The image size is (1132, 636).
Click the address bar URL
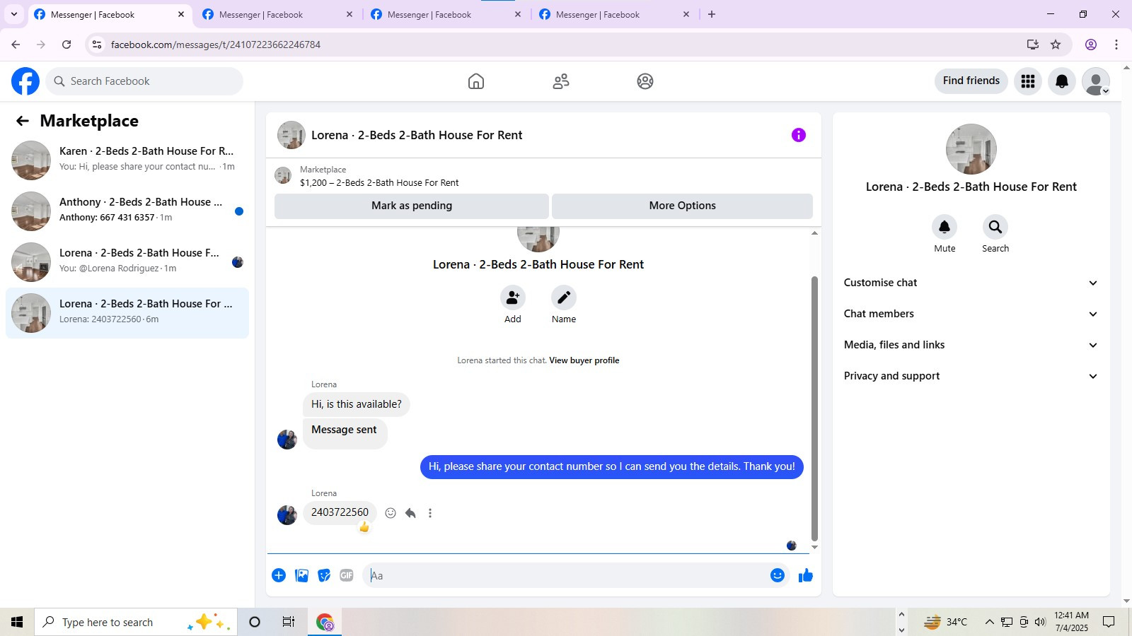point(216,45)
